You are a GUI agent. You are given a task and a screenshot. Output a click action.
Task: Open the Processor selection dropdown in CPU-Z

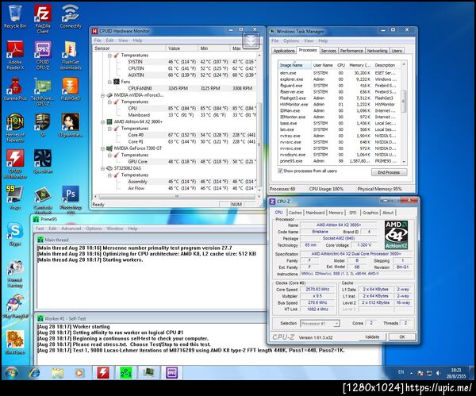pos(320,324)
